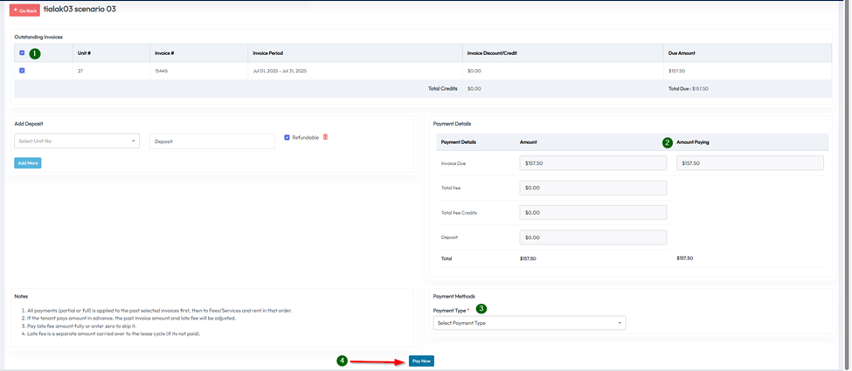Toggle the Refundable checkbox
The width and height of the screenshot is (852, 371).
[287, 137]
